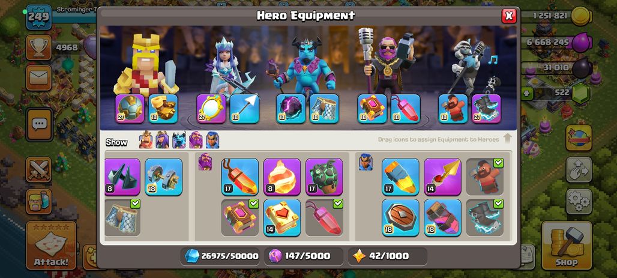This screenshot has width=617, height=278.
Task: Click the Fireball equipment level 8
Action: [281, 177]
